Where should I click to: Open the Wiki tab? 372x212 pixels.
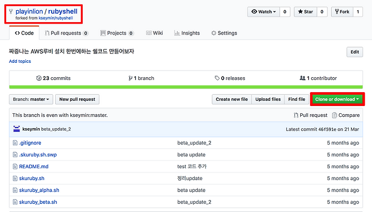coord(154,33)
